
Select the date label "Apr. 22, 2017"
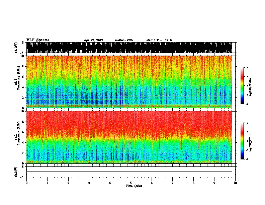tap(93, 40)
